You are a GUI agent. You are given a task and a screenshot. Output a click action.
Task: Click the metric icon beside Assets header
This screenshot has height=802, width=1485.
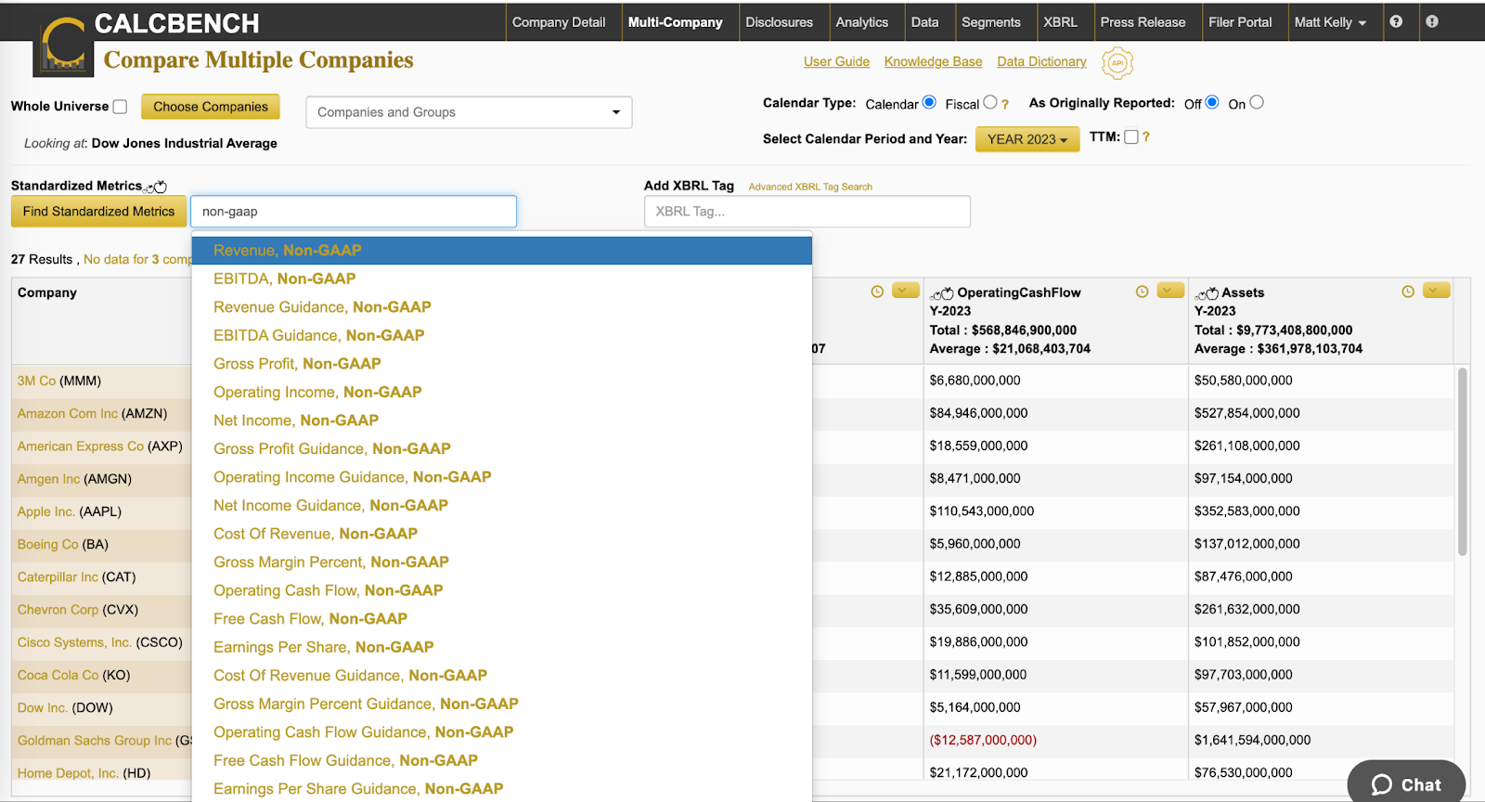coord(1207,293)
